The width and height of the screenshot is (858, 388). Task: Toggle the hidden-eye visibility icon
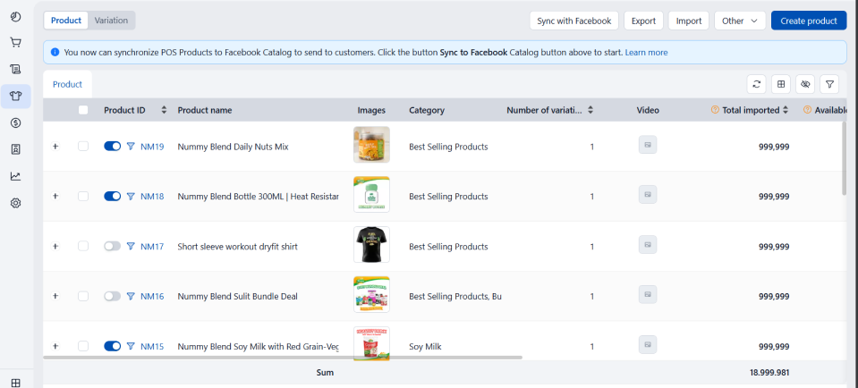805,84
